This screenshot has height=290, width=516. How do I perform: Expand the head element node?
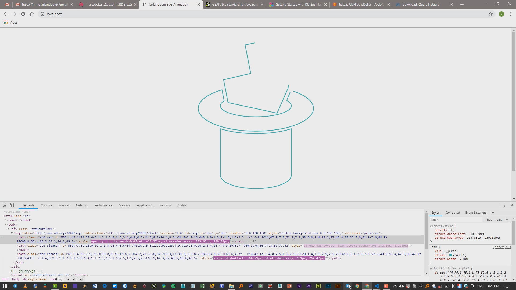[5, 220]
